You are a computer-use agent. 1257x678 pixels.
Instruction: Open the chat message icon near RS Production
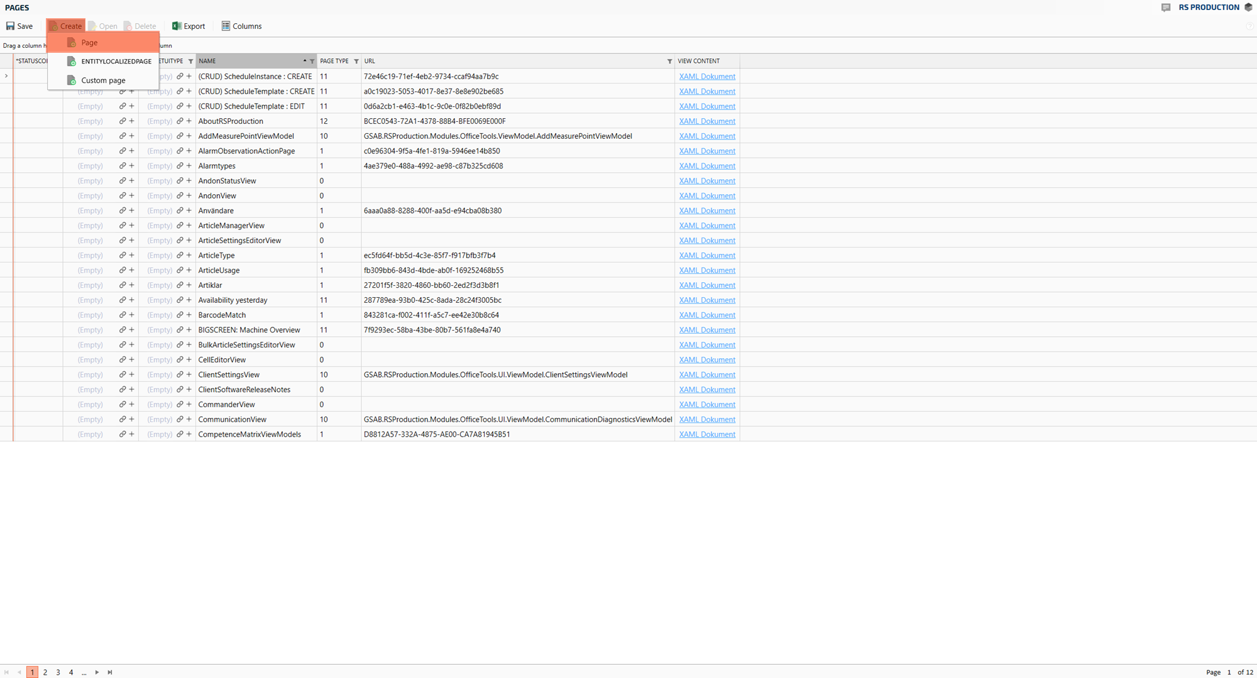tap(1166, 8)
